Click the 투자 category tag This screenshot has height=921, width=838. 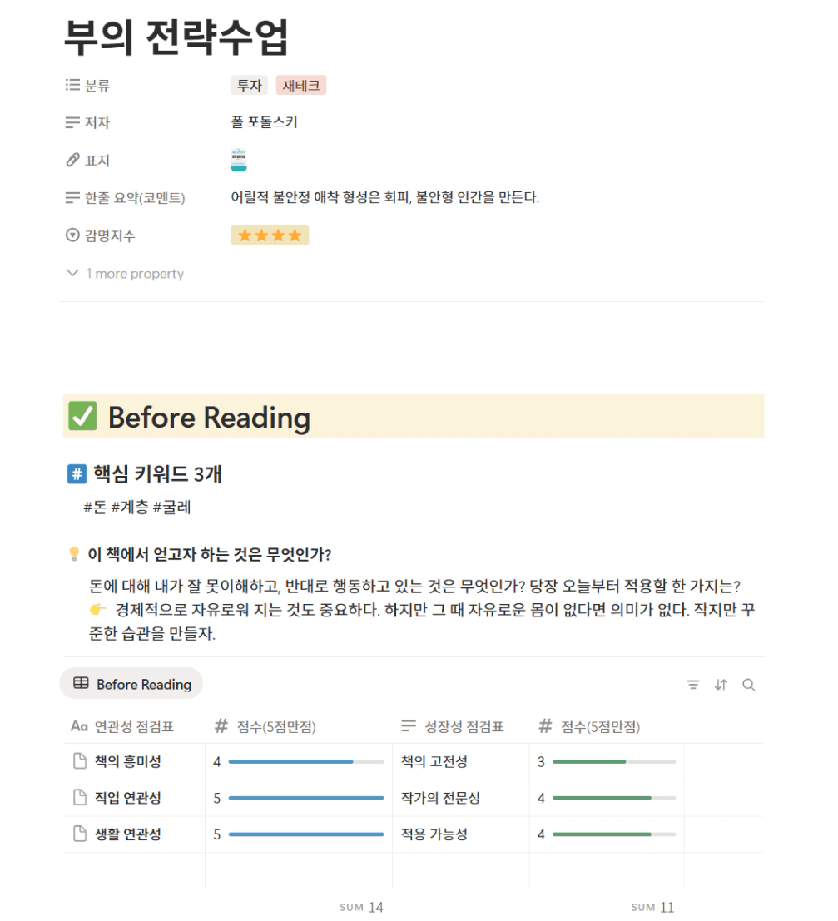click(249, 86)
